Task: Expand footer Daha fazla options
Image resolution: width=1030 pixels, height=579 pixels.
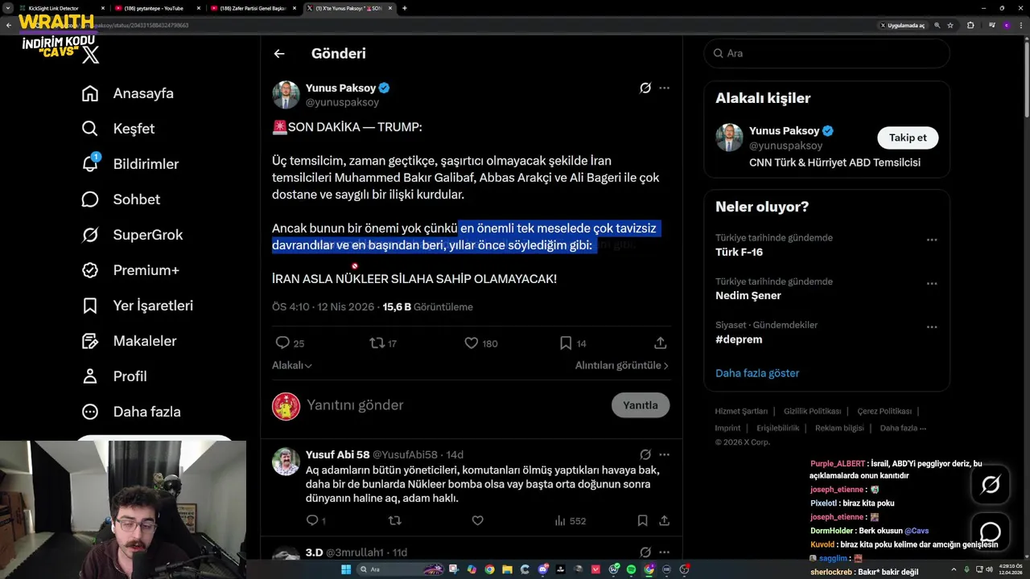Action: (x=903, y=428)
